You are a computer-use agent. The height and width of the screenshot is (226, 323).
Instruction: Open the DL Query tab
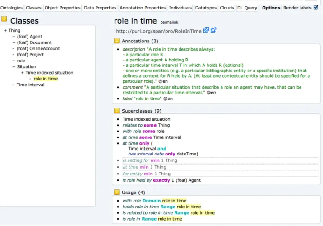[247, 8]
